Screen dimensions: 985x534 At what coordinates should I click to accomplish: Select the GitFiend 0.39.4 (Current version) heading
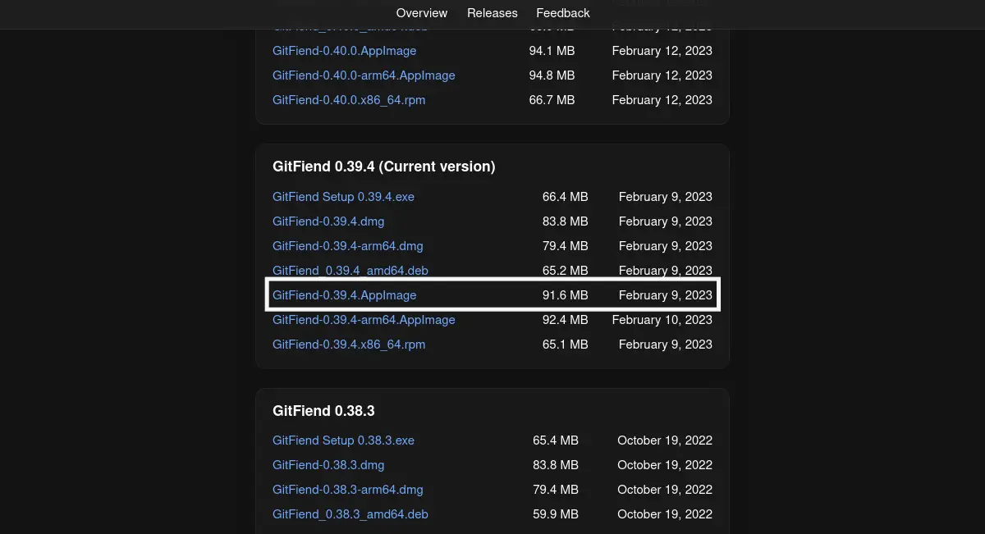pos(384,167)
